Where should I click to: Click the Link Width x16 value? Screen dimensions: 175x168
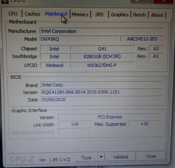coord(75,124)
